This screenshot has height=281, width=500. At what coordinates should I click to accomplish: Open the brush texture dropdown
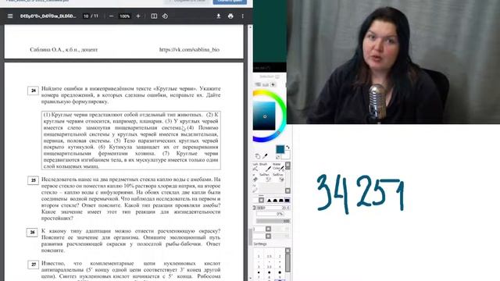click(x=268, y=236)
